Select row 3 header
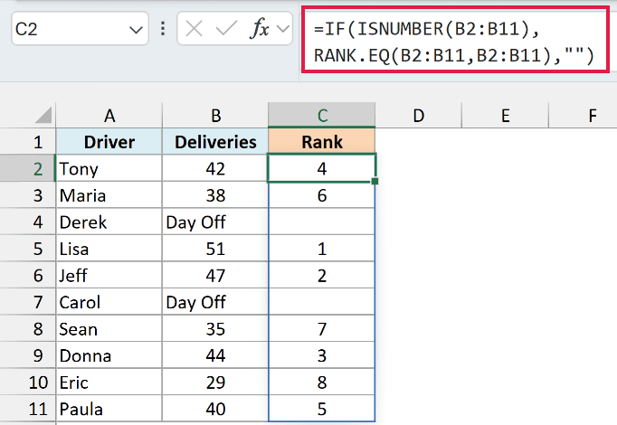This screenshot has height=425, width=617. click(x=28, y=195)
